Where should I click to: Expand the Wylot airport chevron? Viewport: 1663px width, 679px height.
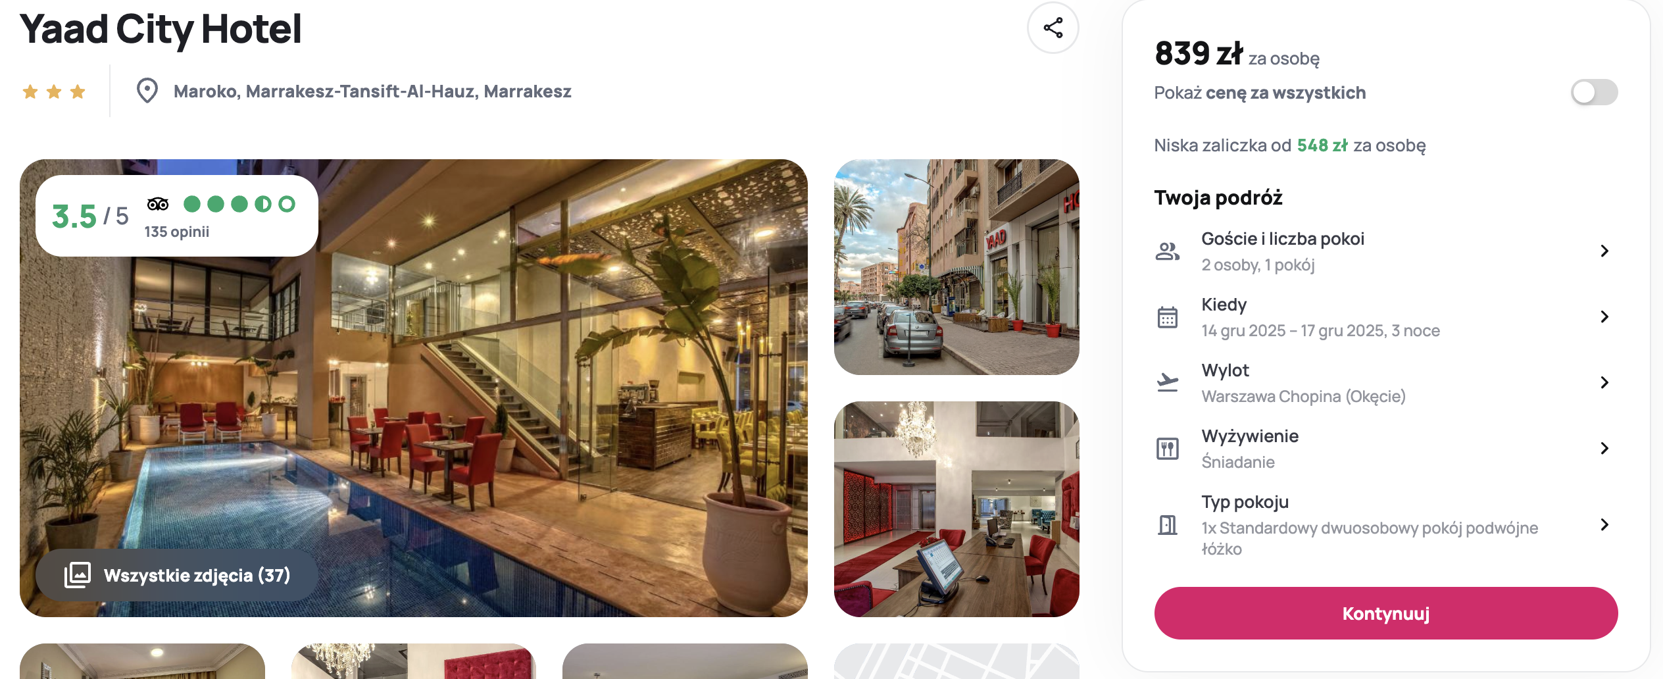coord(1604,382)
